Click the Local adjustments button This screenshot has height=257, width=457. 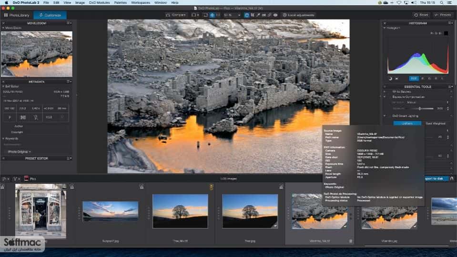[x=299, y=15]
